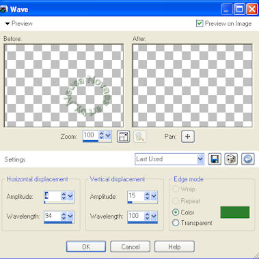This screenshot has width=259, height=259.
Task: Select the Wrap edge mode radio button
Action: pos(176,189)
